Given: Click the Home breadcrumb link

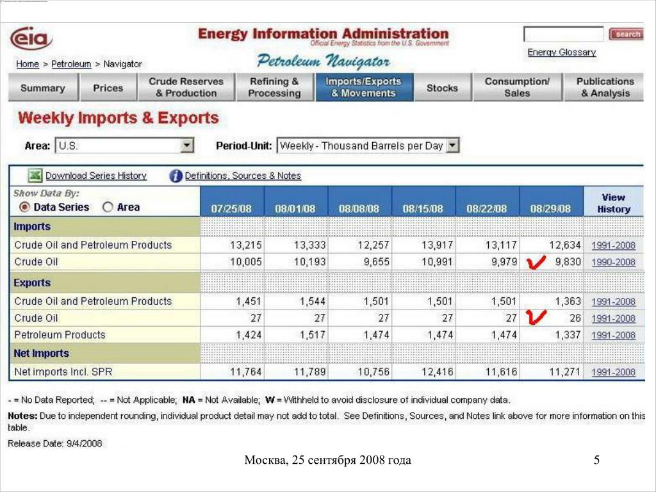Looking at the screenshot, I should (28, 64).
